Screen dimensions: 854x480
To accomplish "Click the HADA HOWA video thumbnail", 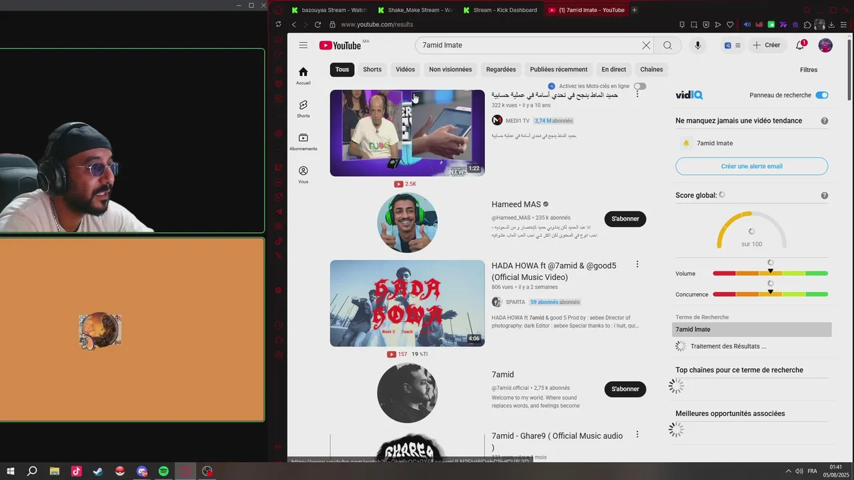I will (407, 303).
